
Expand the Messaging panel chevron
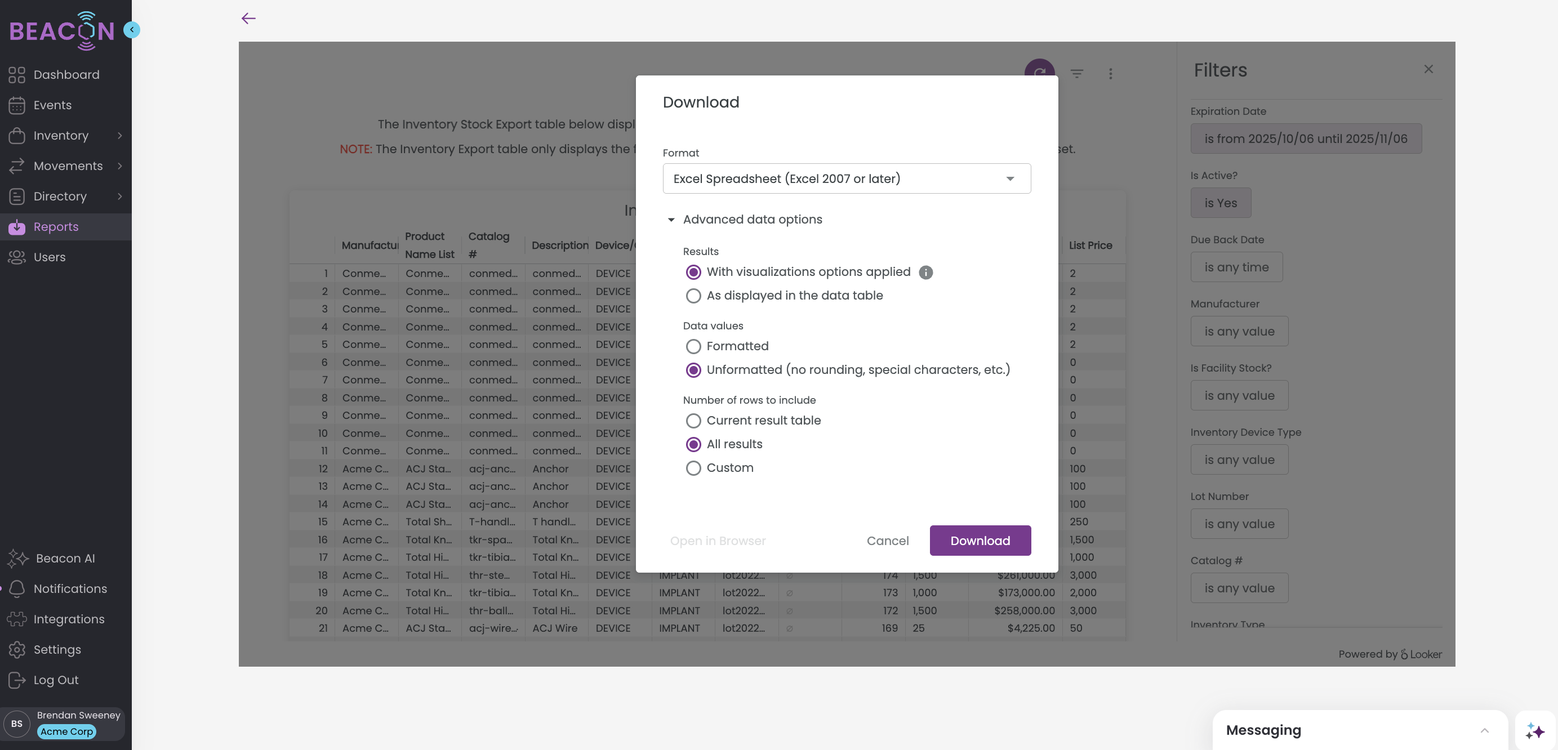(1484, 731)
